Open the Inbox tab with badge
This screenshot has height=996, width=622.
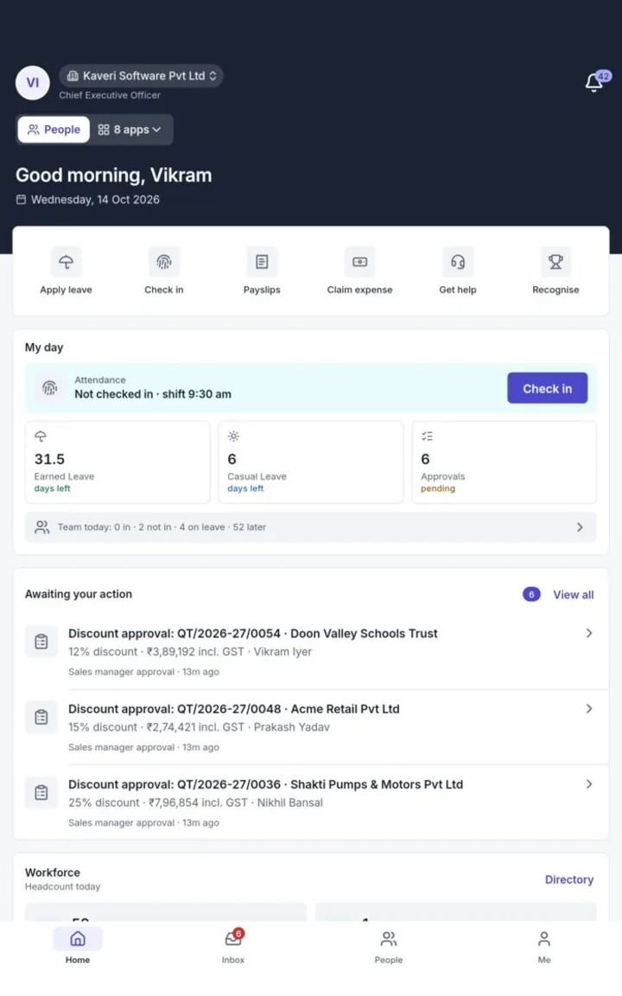click(233, 947)
